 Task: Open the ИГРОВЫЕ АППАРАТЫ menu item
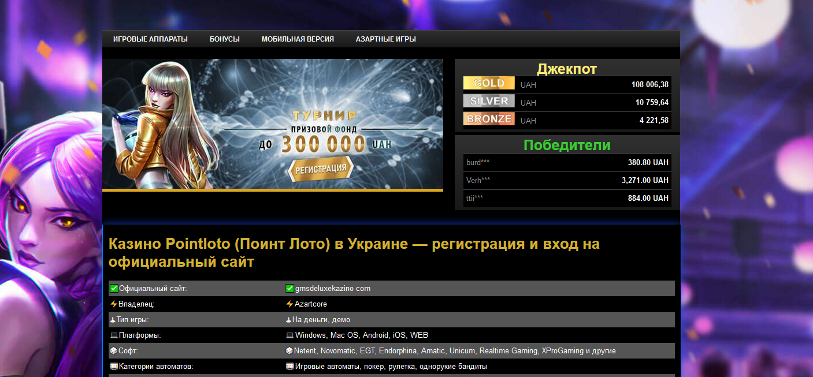pos(150,39)
